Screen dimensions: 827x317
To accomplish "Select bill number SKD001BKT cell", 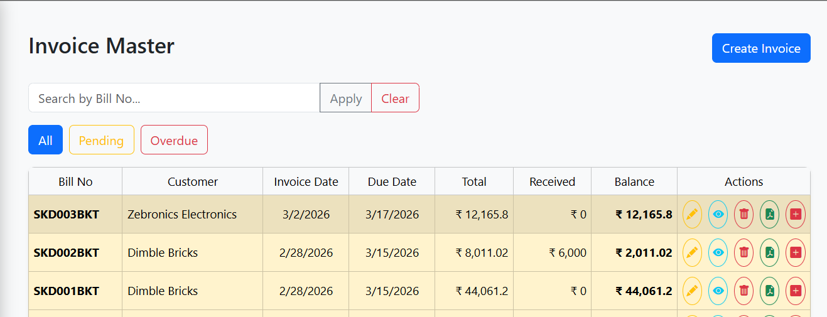I will [75, 291].
